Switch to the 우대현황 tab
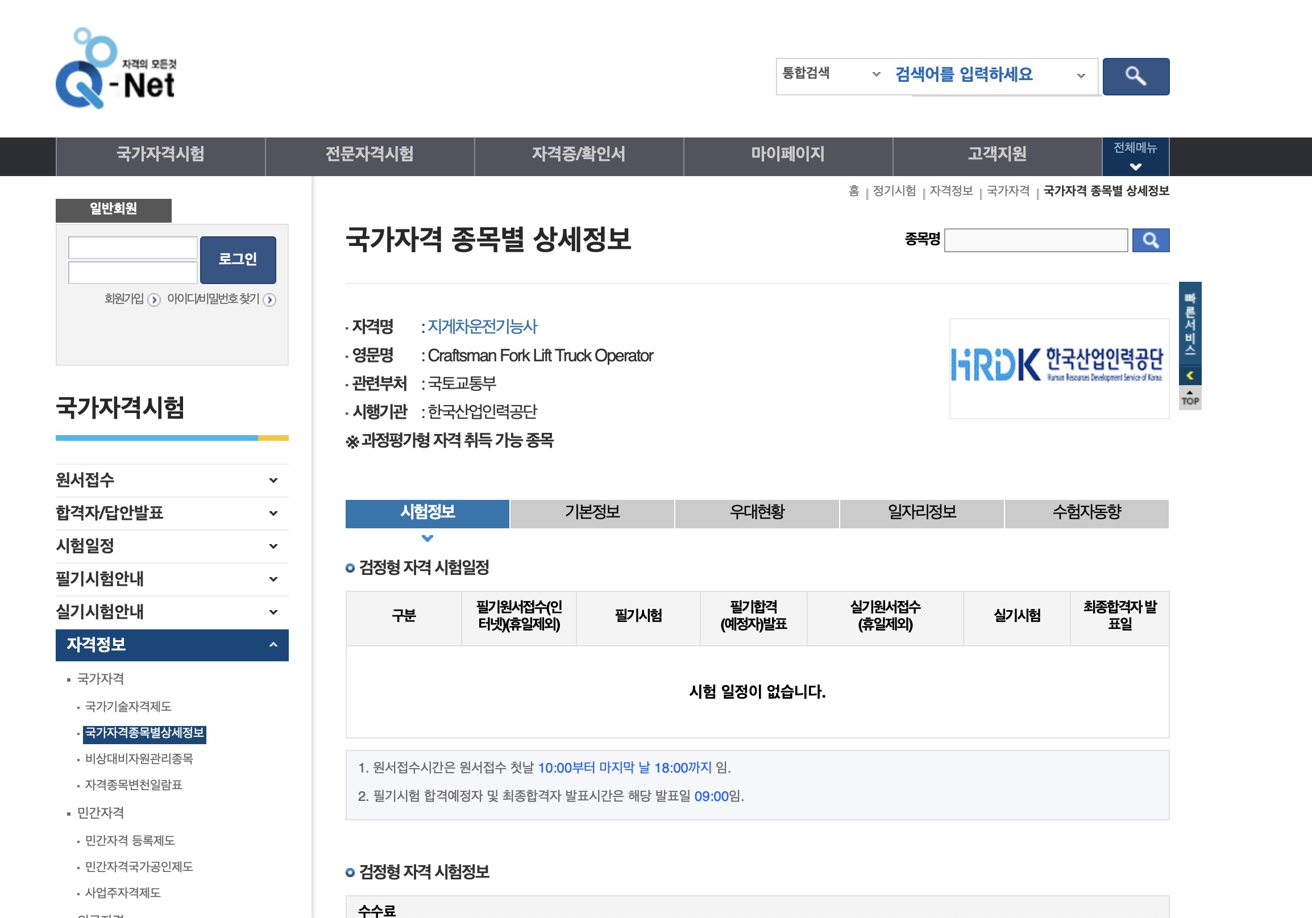1312x918 pixels. coord(757,512)
